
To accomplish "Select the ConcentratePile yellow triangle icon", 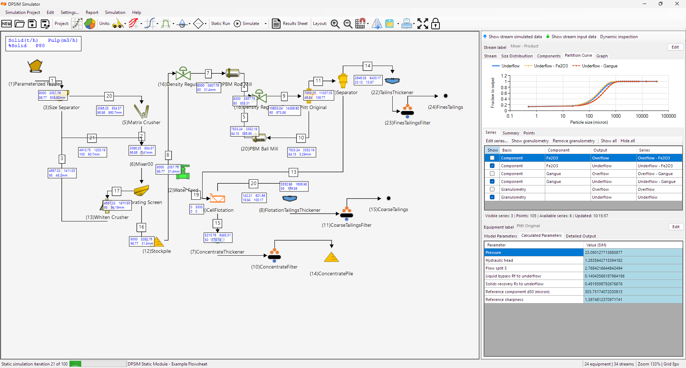I will 331,257.
